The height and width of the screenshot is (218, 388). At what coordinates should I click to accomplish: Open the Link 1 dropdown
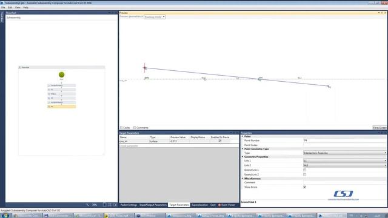tap(345, 160)
